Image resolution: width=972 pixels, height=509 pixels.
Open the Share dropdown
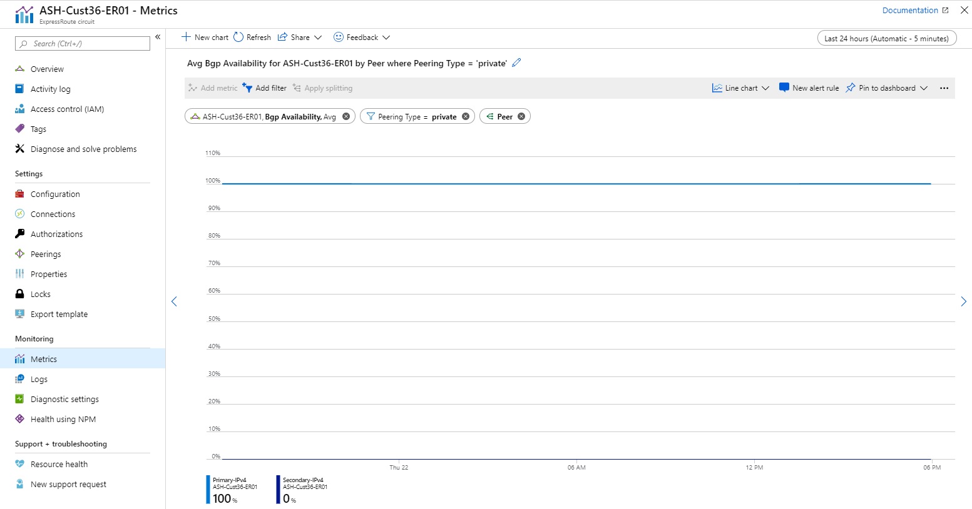tap(300, 37)
